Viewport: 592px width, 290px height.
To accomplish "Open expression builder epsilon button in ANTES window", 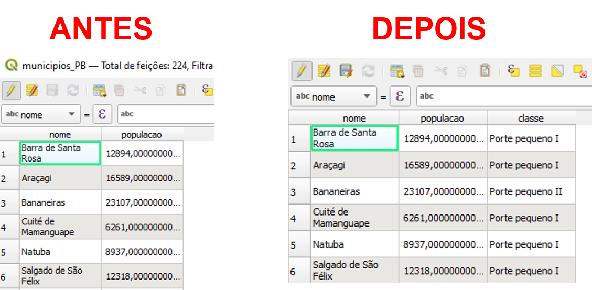I will coord(103,114).
